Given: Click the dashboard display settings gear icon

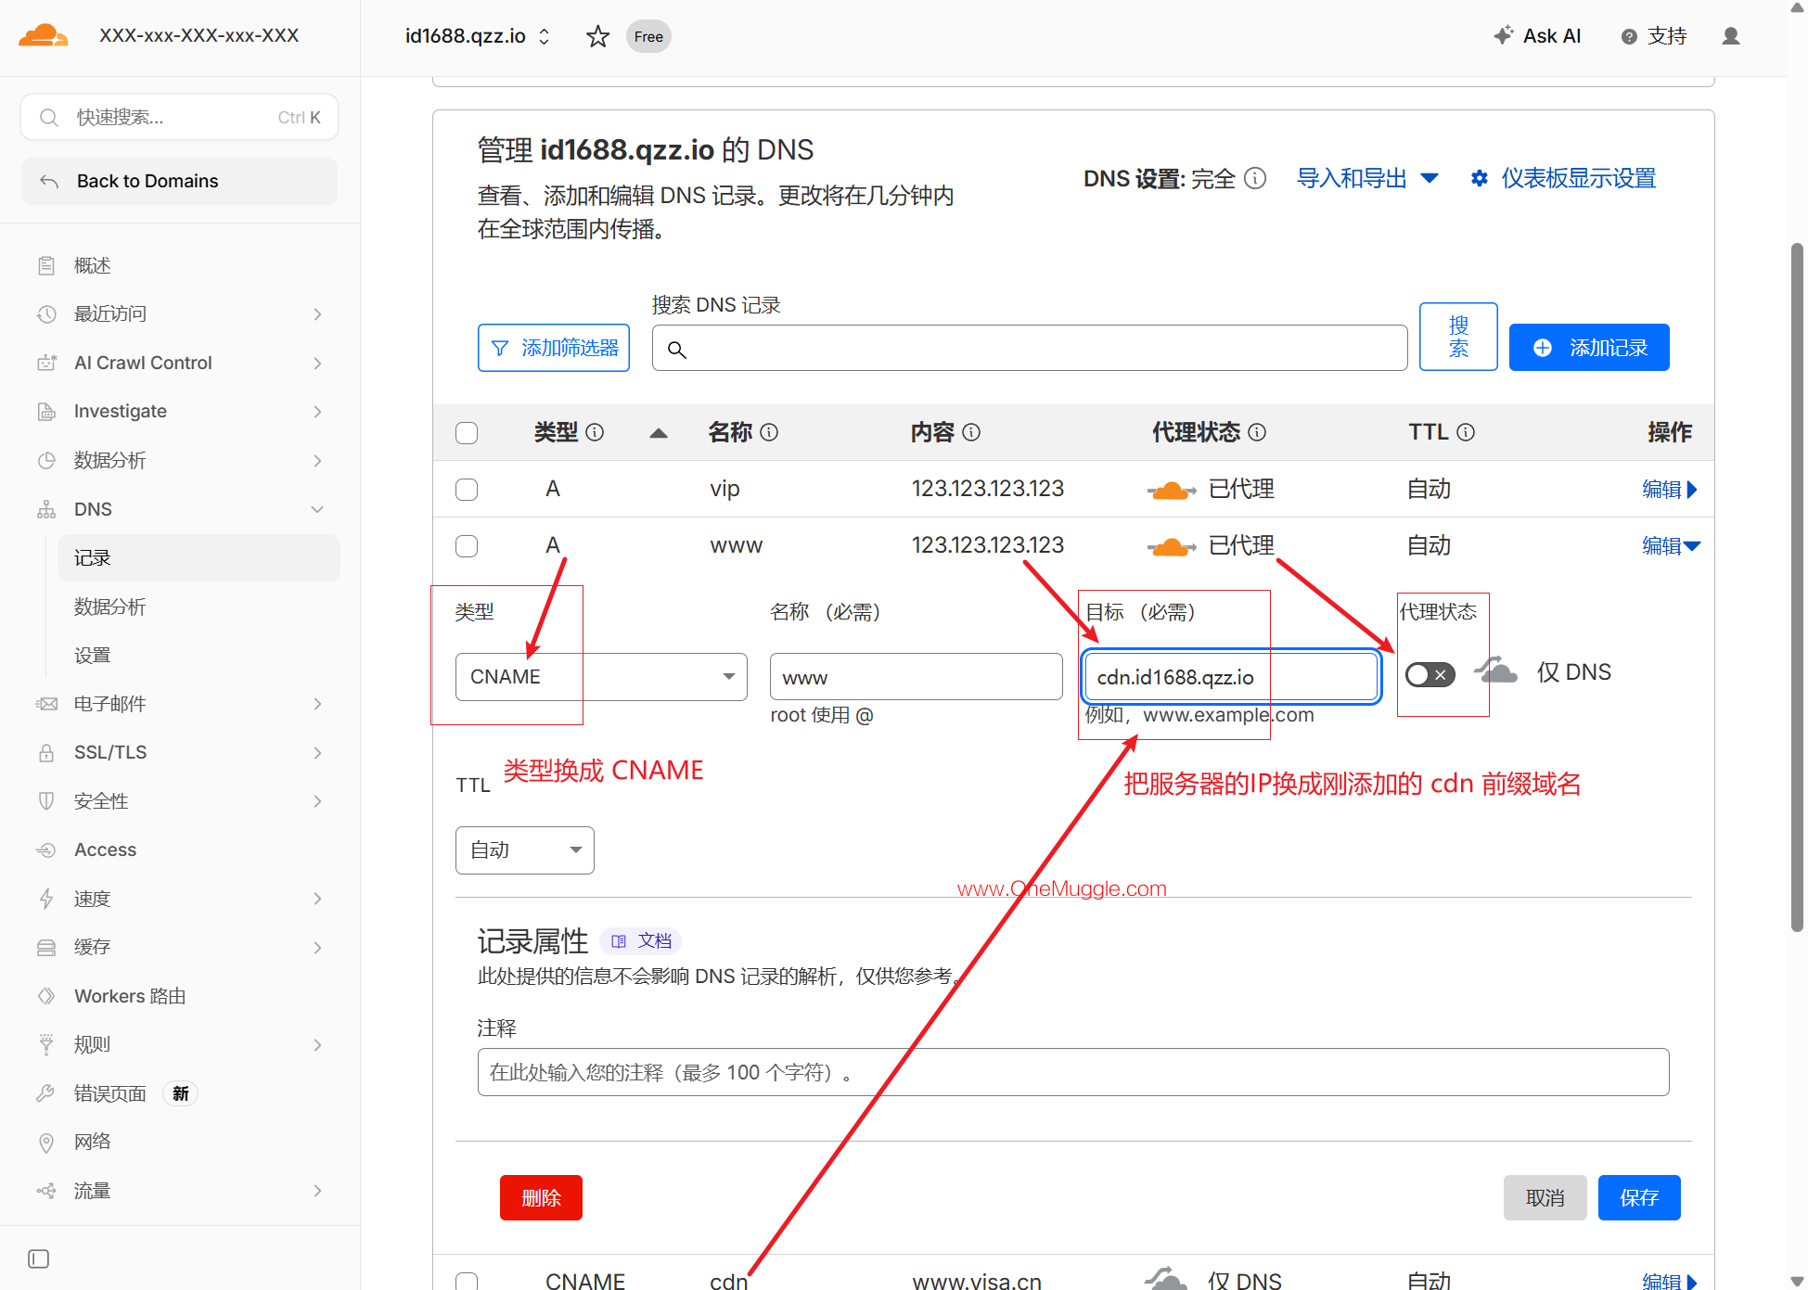Looking at the screenshot, I should pyautogui.click(x=1480, y=178).
